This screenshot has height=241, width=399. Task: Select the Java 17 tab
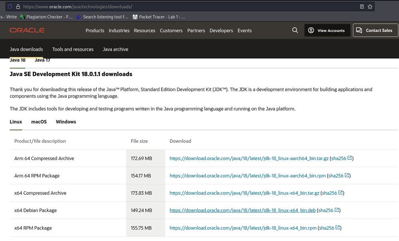pos(42,61)
